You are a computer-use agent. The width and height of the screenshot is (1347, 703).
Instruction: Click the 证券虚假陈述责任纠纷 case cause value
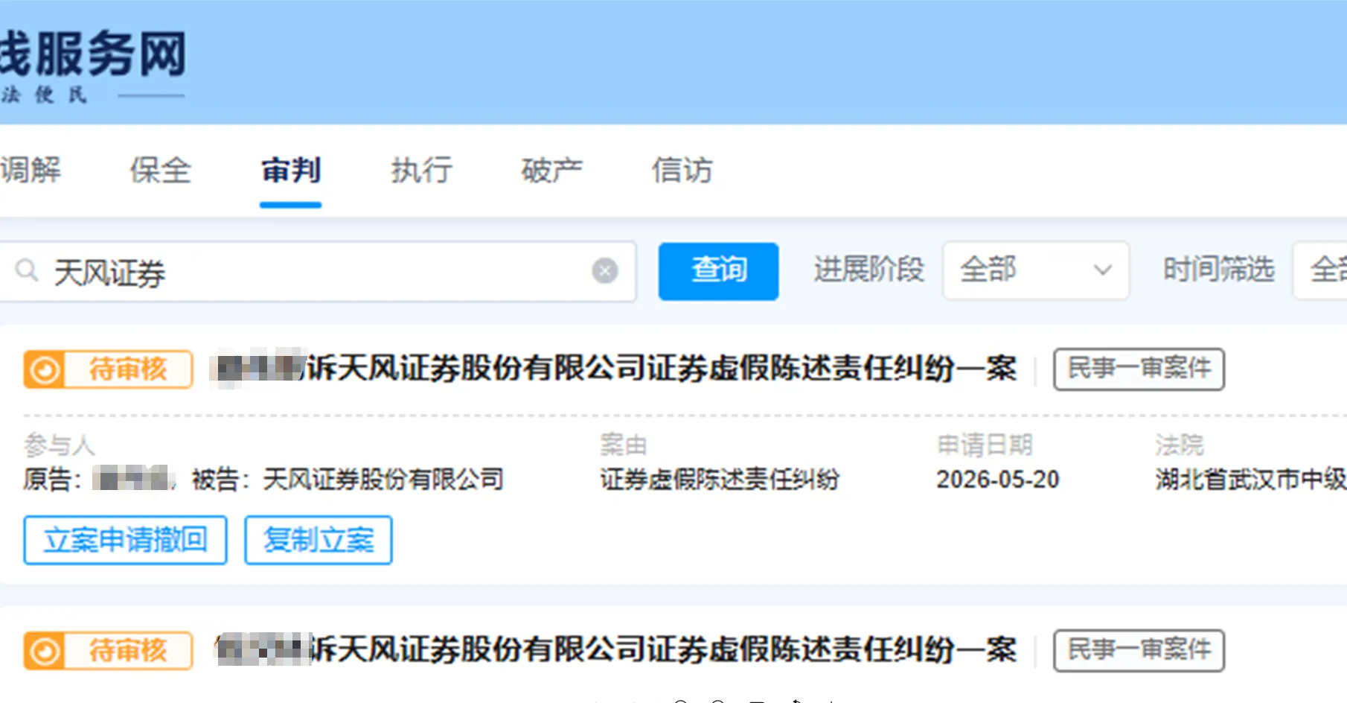point(720,480)
